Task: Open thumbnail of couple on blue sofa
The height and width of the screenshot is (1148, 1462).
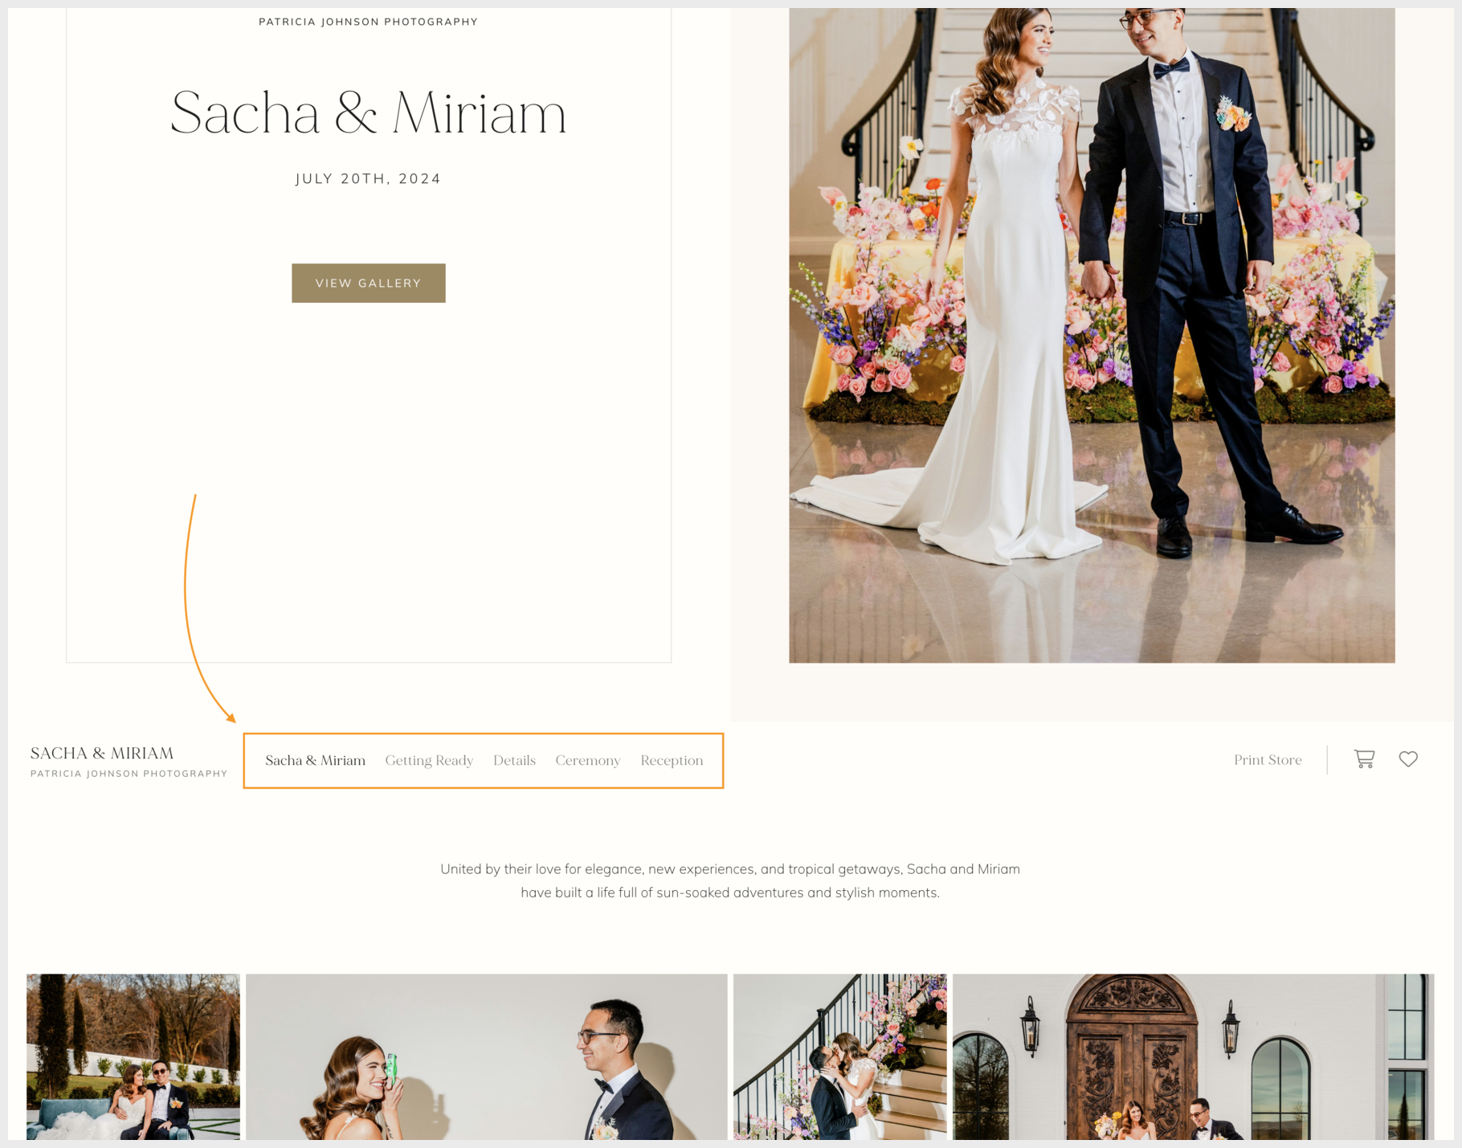Action: point(133,1056)
